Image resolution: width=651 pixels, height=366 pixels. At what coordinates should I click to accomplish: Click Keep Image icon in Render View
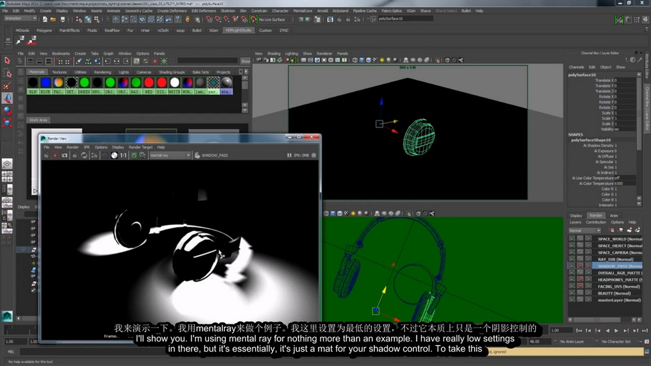pos(134,155)
